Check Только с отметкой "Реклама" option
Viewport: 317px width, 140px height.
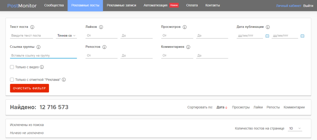tap(12, 80)
